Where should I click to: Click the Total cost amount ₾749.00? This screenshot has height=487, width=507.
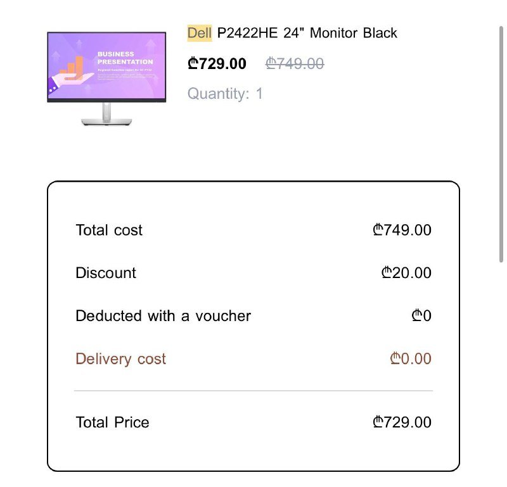[x=402, y=230]
